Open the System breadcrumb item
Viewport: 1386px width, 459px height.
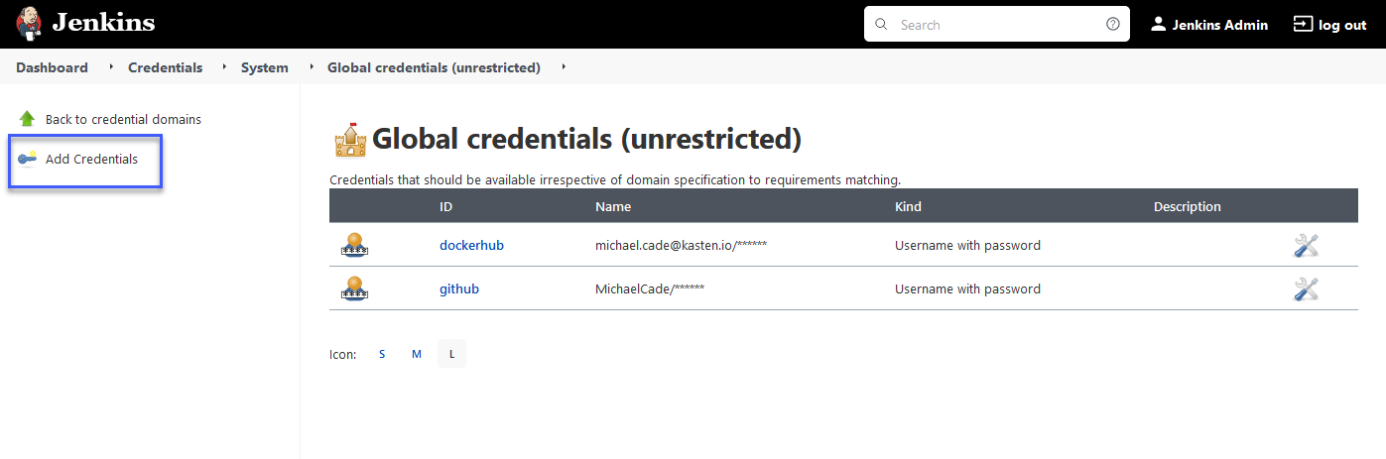[264, 67]
